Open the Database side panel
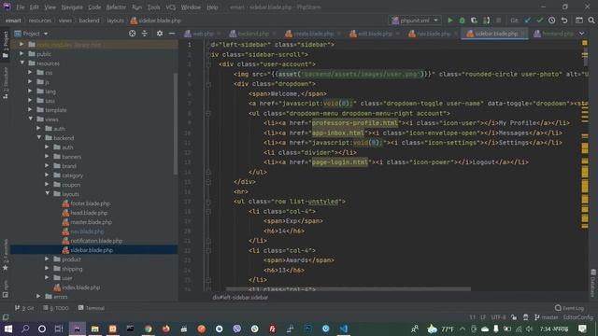The height and width of the screenshot is (336, 598). coord(593,284)
